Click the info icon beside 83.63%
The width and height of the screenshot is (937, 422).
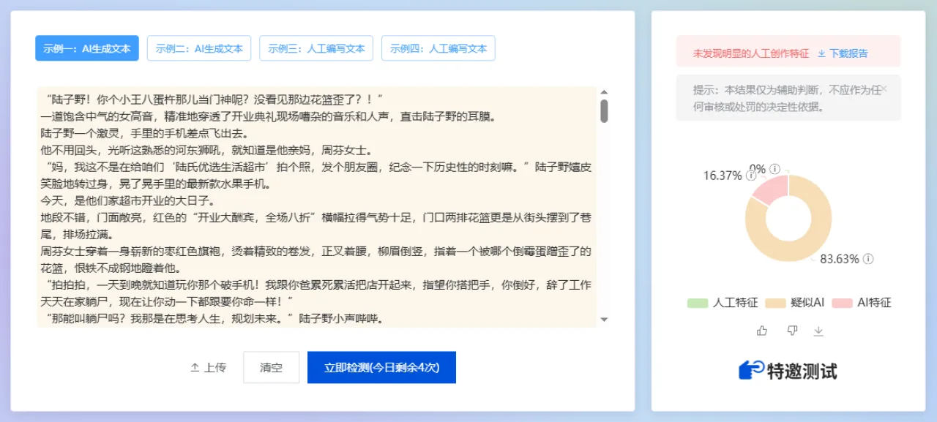coord(867,259)
